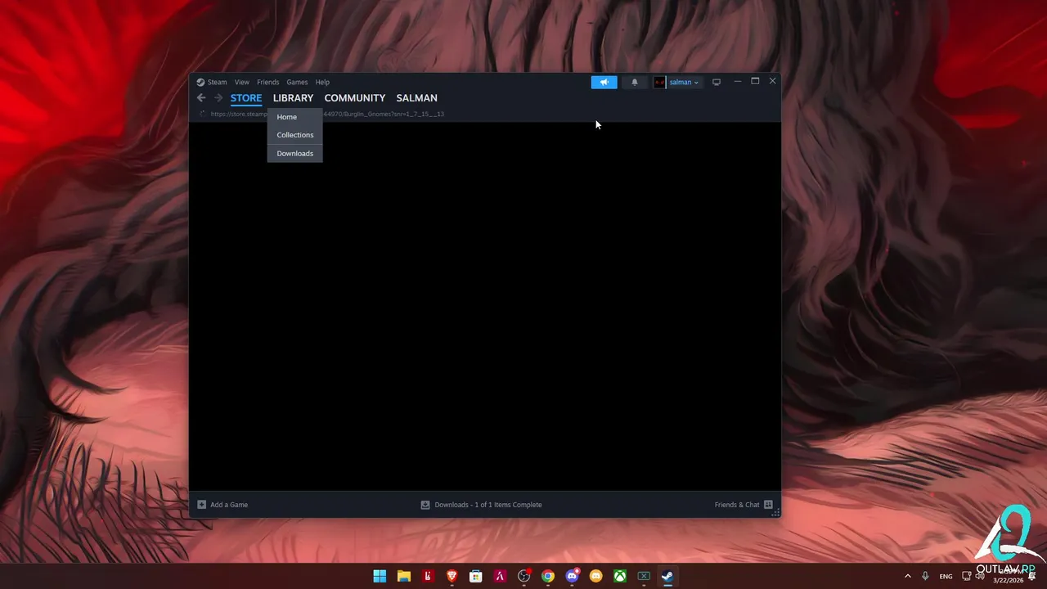The width and height of the screenshot is (1047, 589).
Task: Open the Brave browser from taskbar
Action: click(452, 576)
